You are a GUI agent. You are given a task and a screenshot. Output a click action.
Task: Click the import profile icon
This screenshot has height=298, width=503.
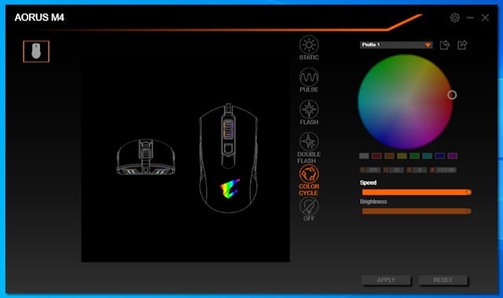[x=445, y=45]
